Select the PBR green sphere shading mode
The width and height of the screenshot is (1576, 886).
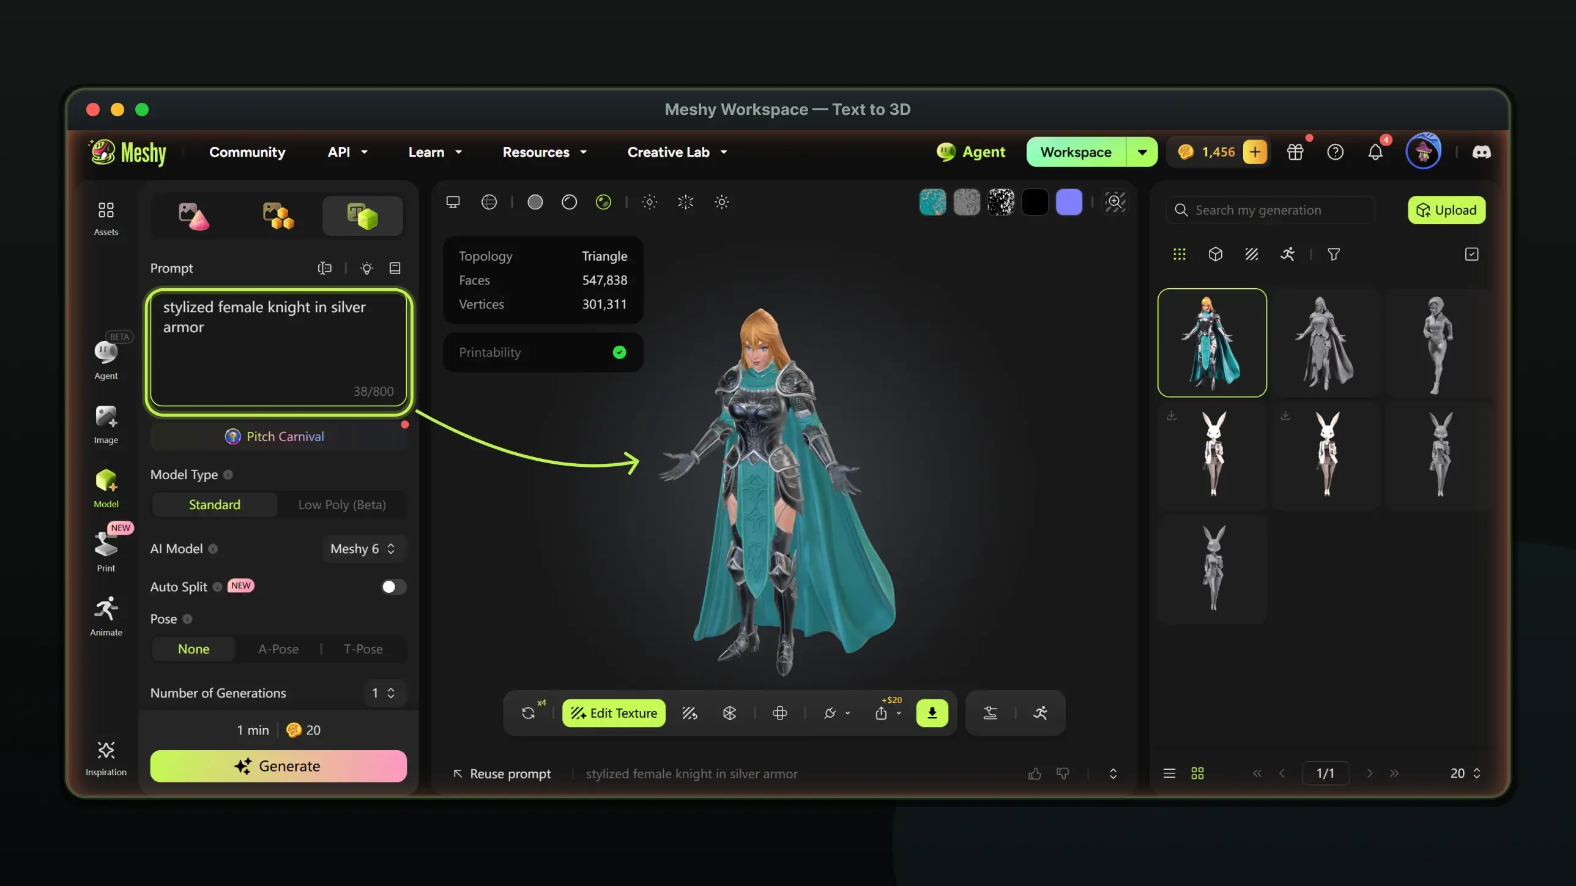[603, 202]
